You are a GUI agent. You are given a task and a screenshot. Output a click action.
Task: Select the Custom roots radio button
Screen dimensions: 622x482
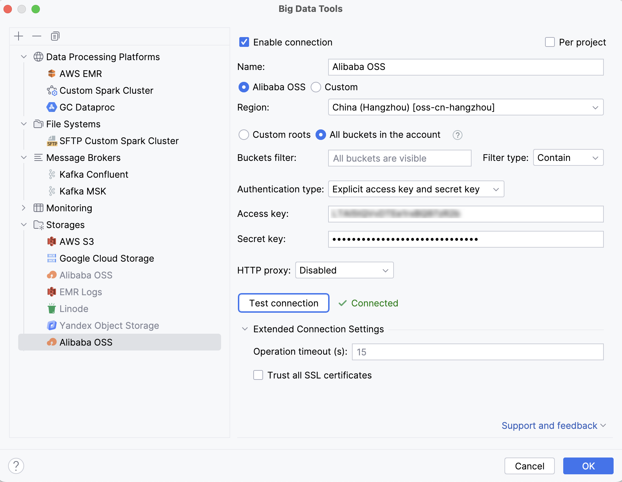point(244,135)
